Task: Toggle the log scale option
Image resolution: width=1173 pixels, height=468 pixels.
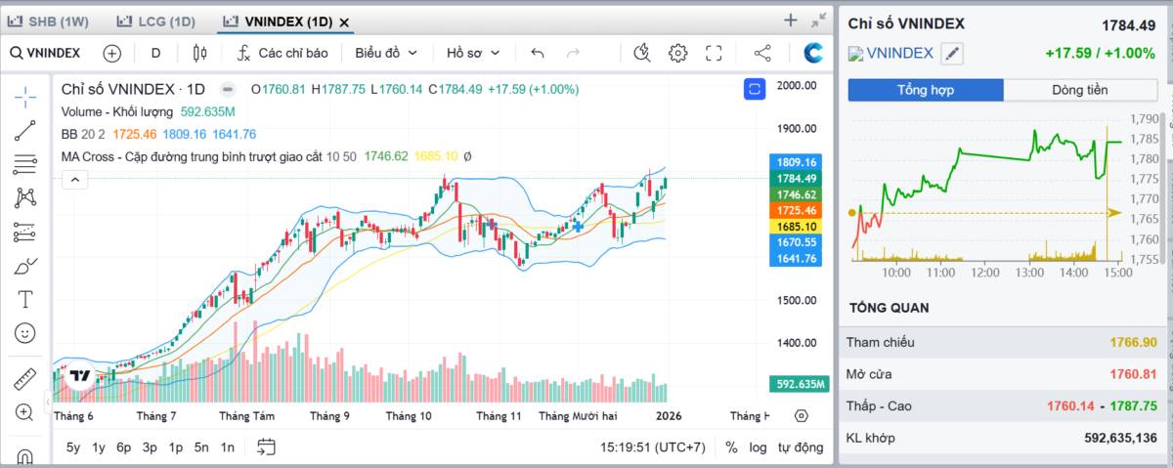Action: click(x=758, y=447)
